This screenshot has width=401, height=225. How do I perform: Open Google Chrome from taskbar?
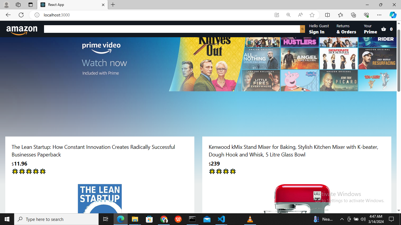coord(164,219)
